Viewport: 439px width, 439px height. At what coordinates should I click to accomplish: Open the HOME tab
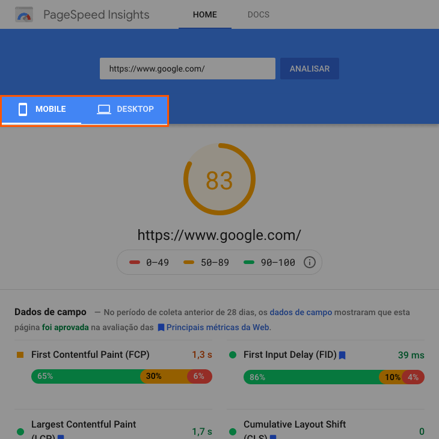[x=205, y=14]
